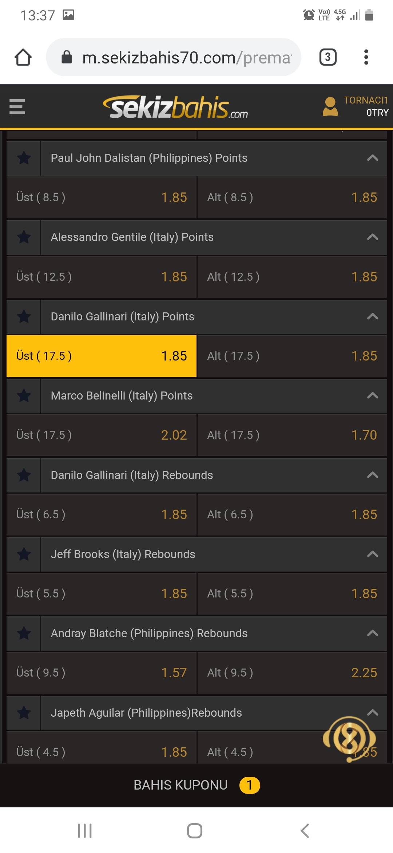
Task: Select Alt (17.5) for Danilo Gallinari Points
Action: pyautogui.click(x=292, y=356)
